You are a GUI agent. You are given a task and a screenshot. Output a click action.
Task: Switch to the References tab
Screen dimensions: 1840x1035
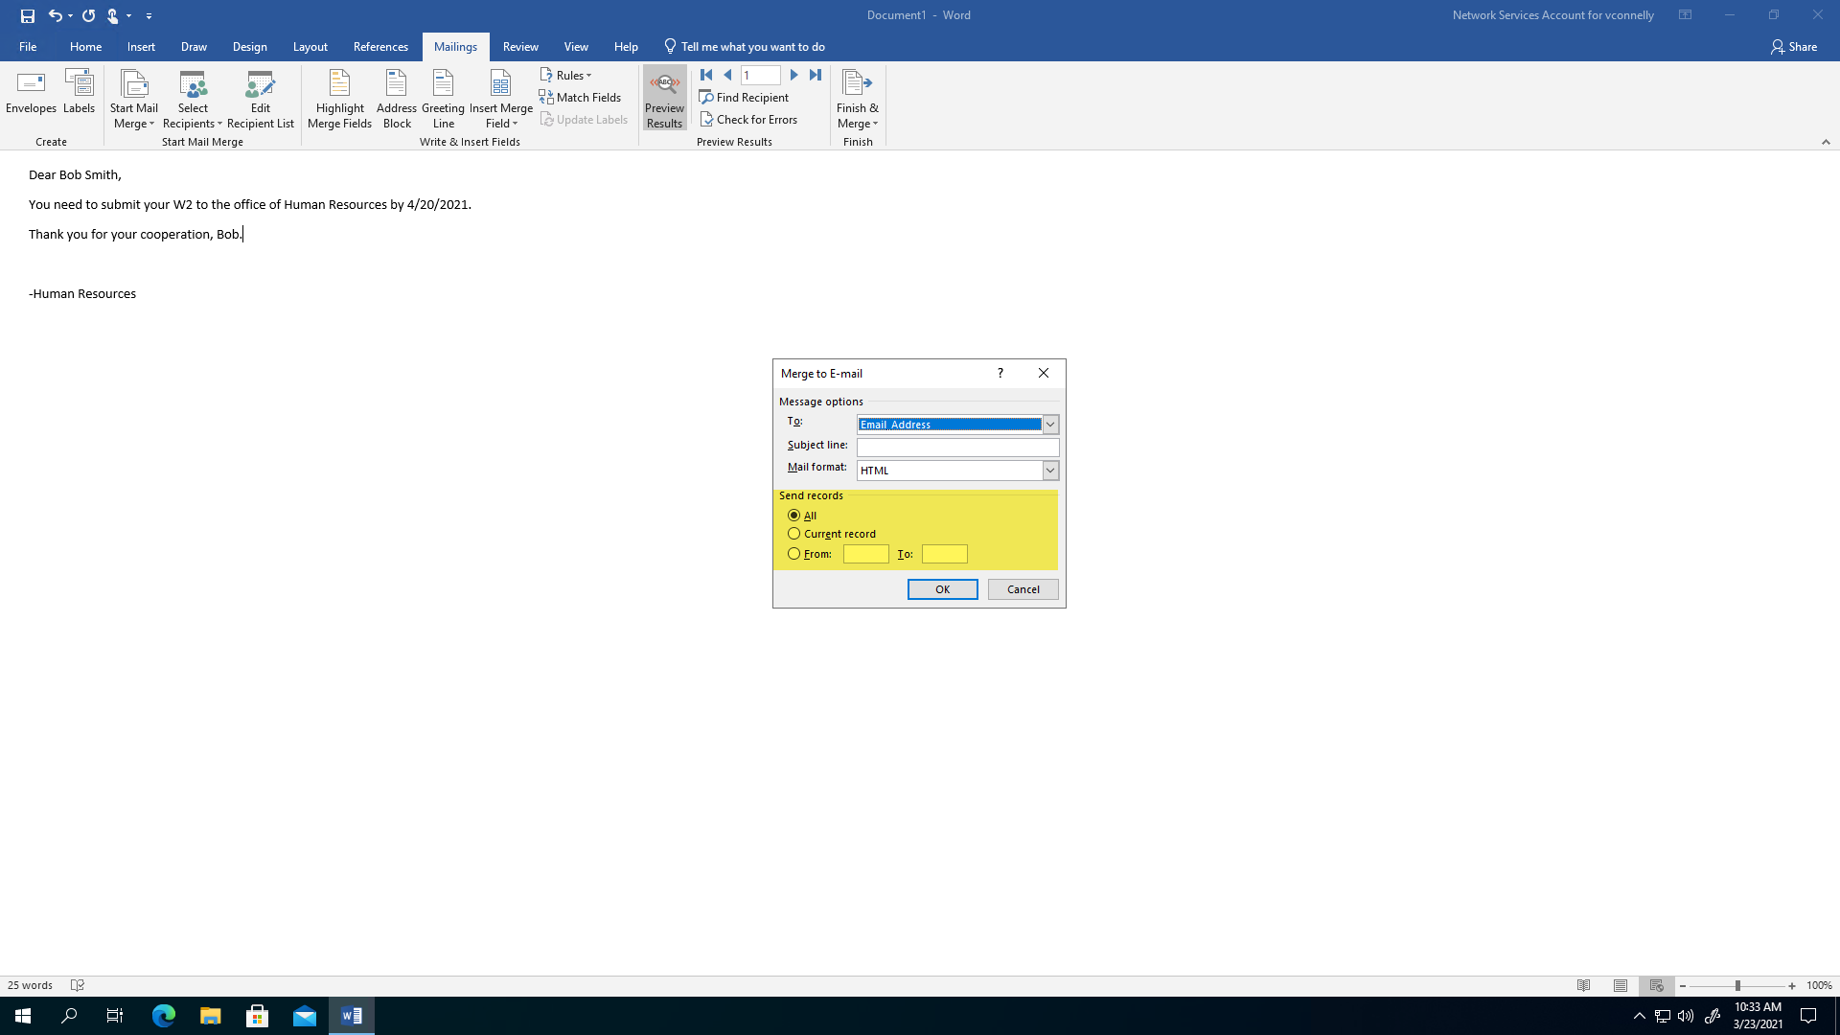point(379,46)
